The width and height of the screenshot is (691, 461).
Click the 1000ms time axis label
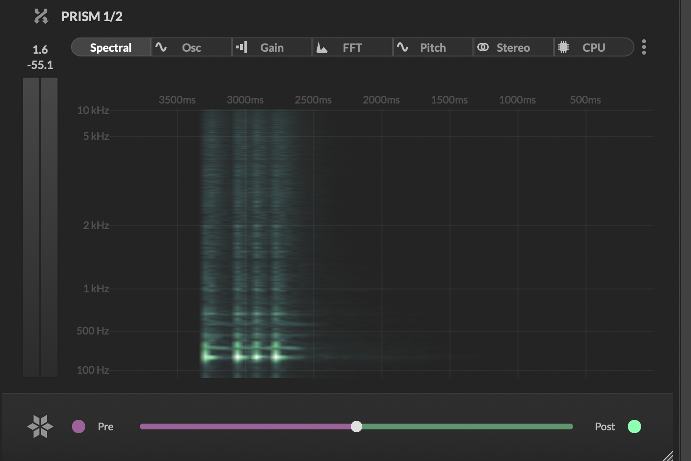[518, 100]
